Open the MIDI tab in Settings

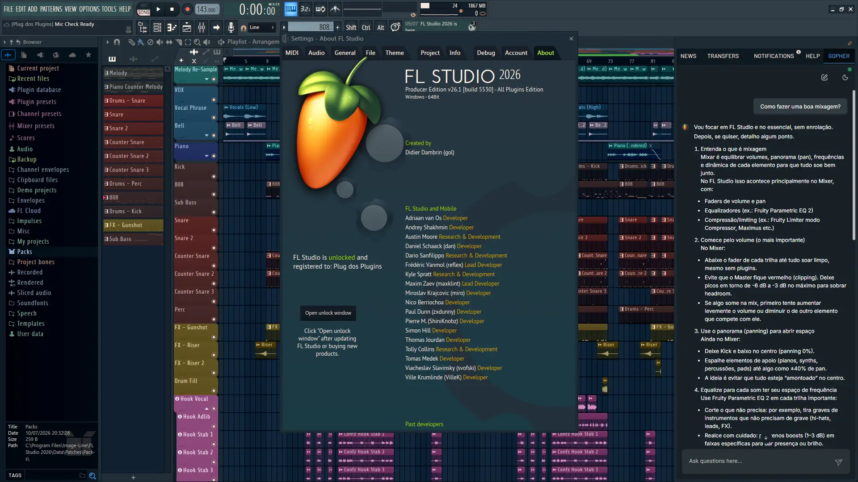pyautogui.click(x=292, y=53)
